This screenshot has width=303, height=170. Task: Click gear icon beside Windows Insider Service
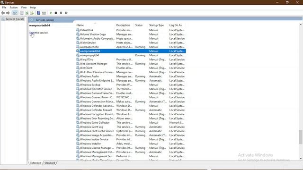click(78, 139)
